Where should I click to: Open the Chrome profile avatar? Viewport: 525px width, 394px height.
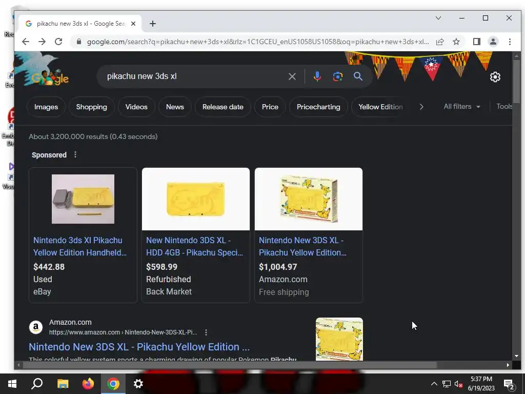[x=493, y=42]
